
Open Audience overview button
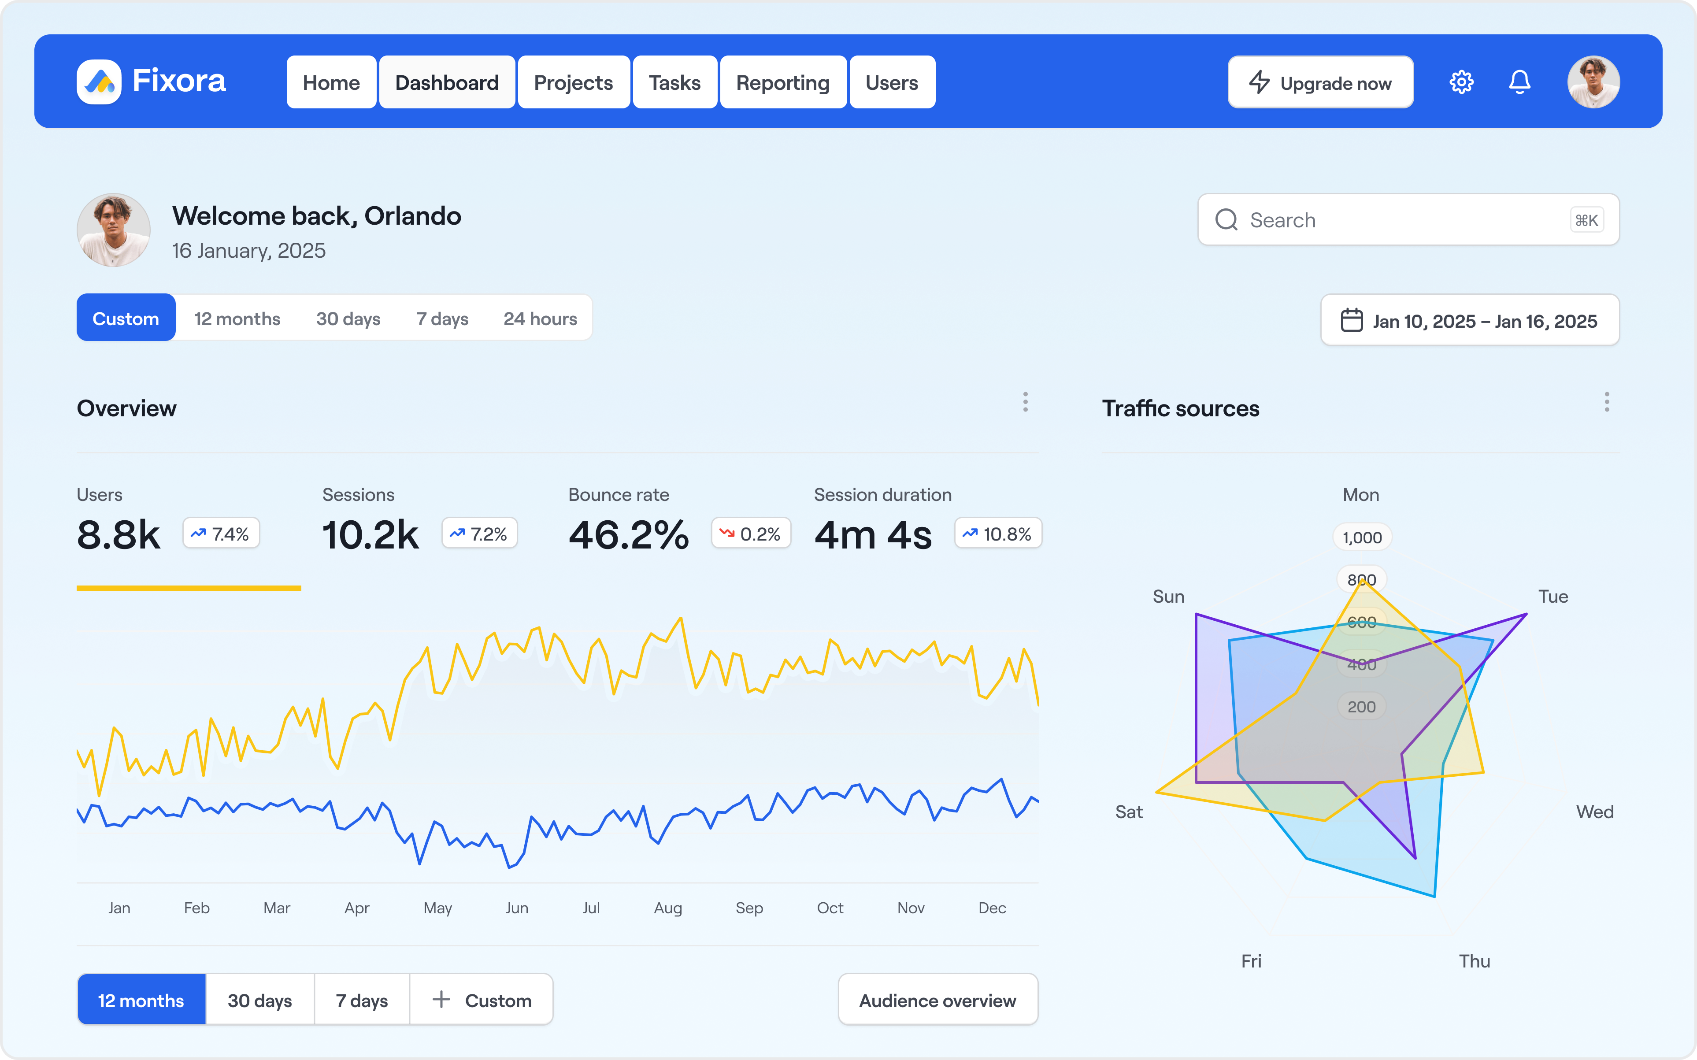[x=937, y=1001]
